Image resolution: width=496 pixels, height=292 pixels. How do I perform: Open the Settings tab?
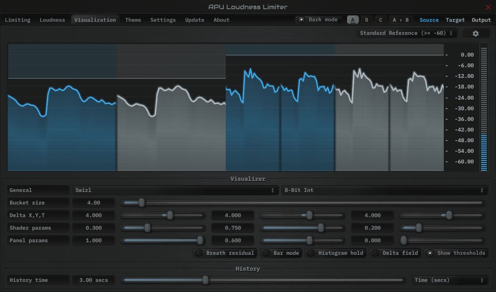tap(163, 20)
